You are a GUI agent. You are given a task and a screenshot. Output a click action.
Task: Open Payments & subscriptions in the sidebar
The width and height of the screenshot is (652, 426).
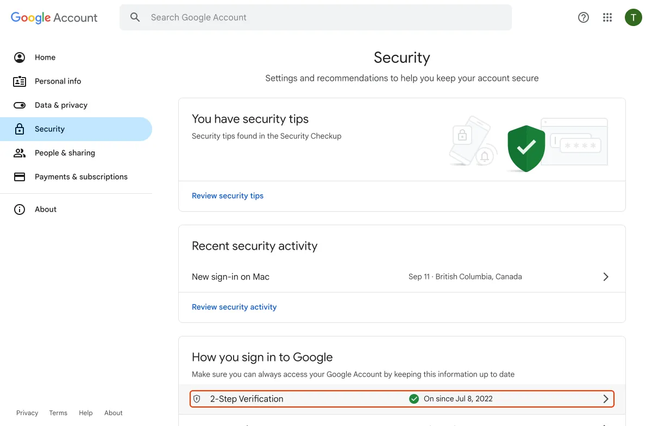pyautogui.click(x=81, y=177)
